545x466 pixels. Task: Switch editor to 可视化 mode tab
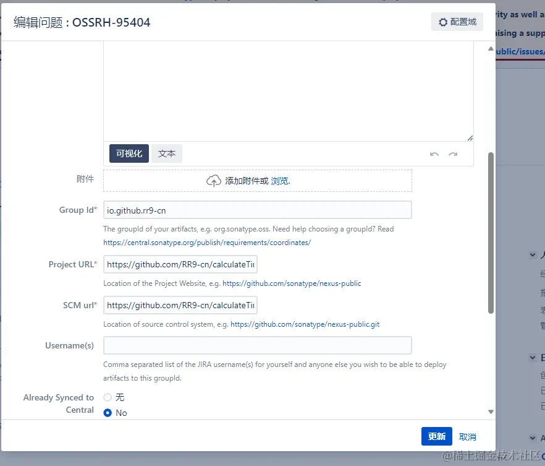[x=129, y=153]
